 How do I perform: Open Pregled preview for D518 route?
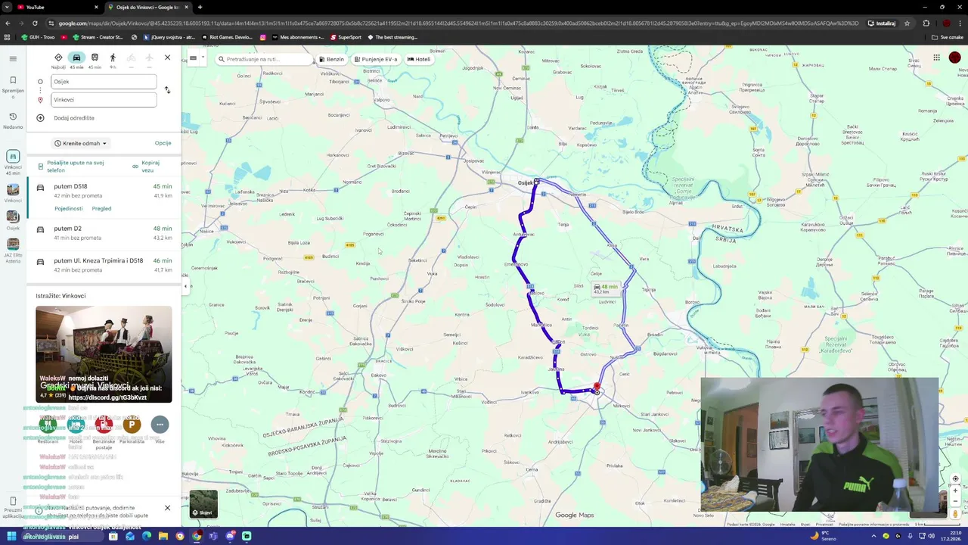click(x=101, y=208)
